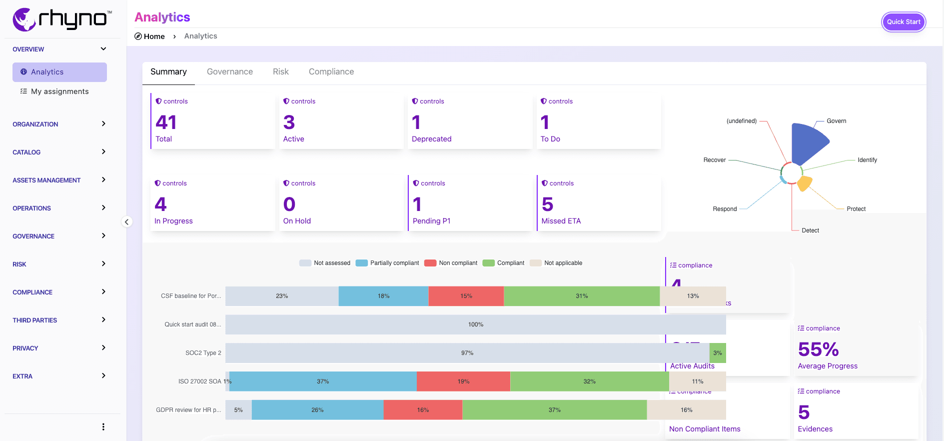944x441 pixels.
Task: Open the three-dot menu in sidebar
Action: 103,426
